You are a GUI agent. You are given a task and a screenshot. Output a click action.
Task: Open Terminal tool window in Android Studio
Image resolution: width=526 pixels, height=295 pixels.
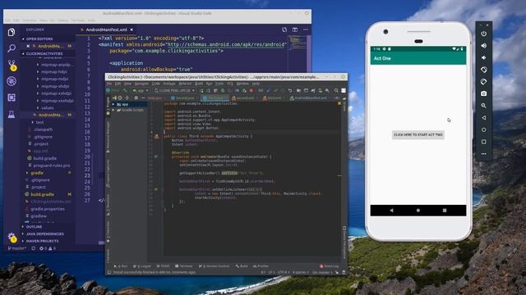(x=184, y=266)
